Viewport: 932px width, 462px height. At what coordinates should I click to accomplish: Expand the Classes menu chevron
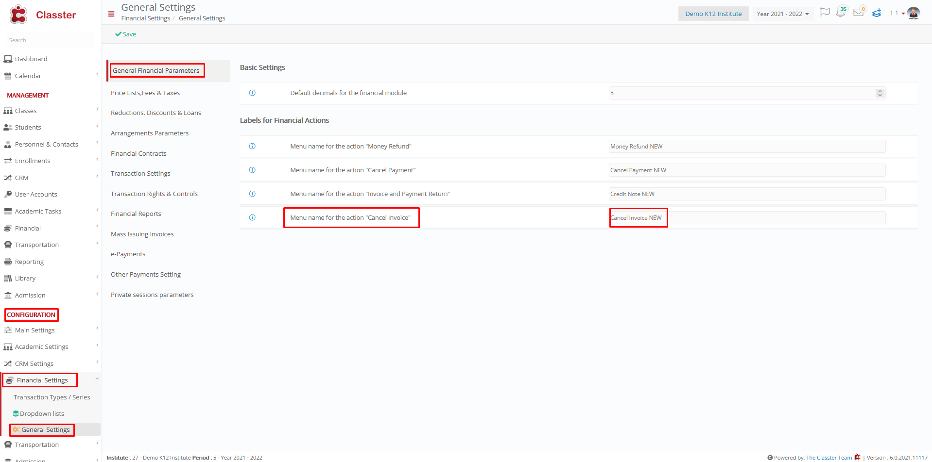(x=97, y=109)
